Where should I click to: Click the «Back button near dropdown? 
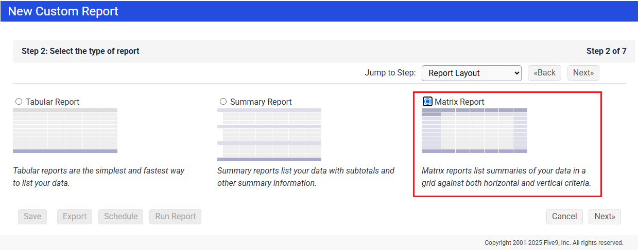[x=544, y=73]
